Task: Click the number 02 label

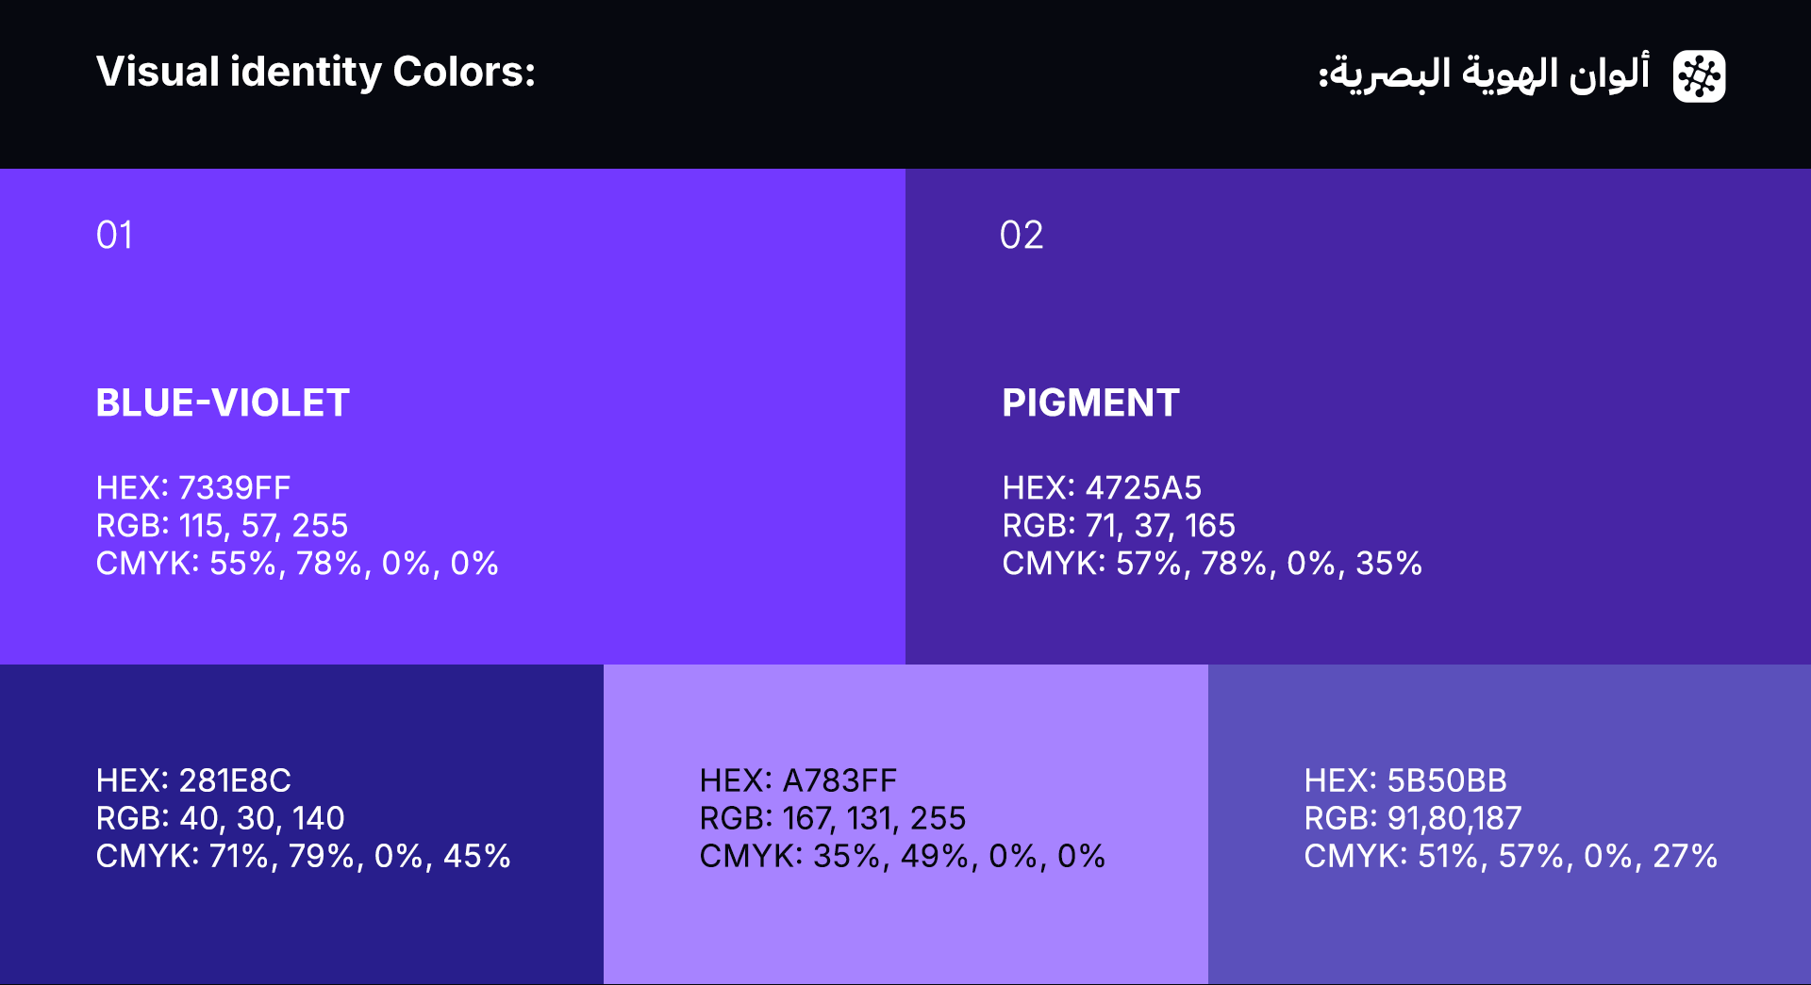Action: [1022, 236]
